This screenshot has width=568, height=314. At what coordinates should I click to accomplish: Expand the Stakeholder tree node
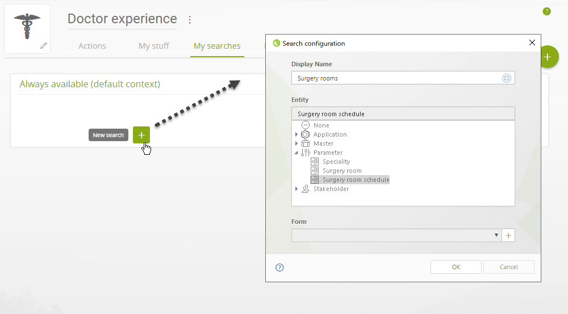coord(296,189)
